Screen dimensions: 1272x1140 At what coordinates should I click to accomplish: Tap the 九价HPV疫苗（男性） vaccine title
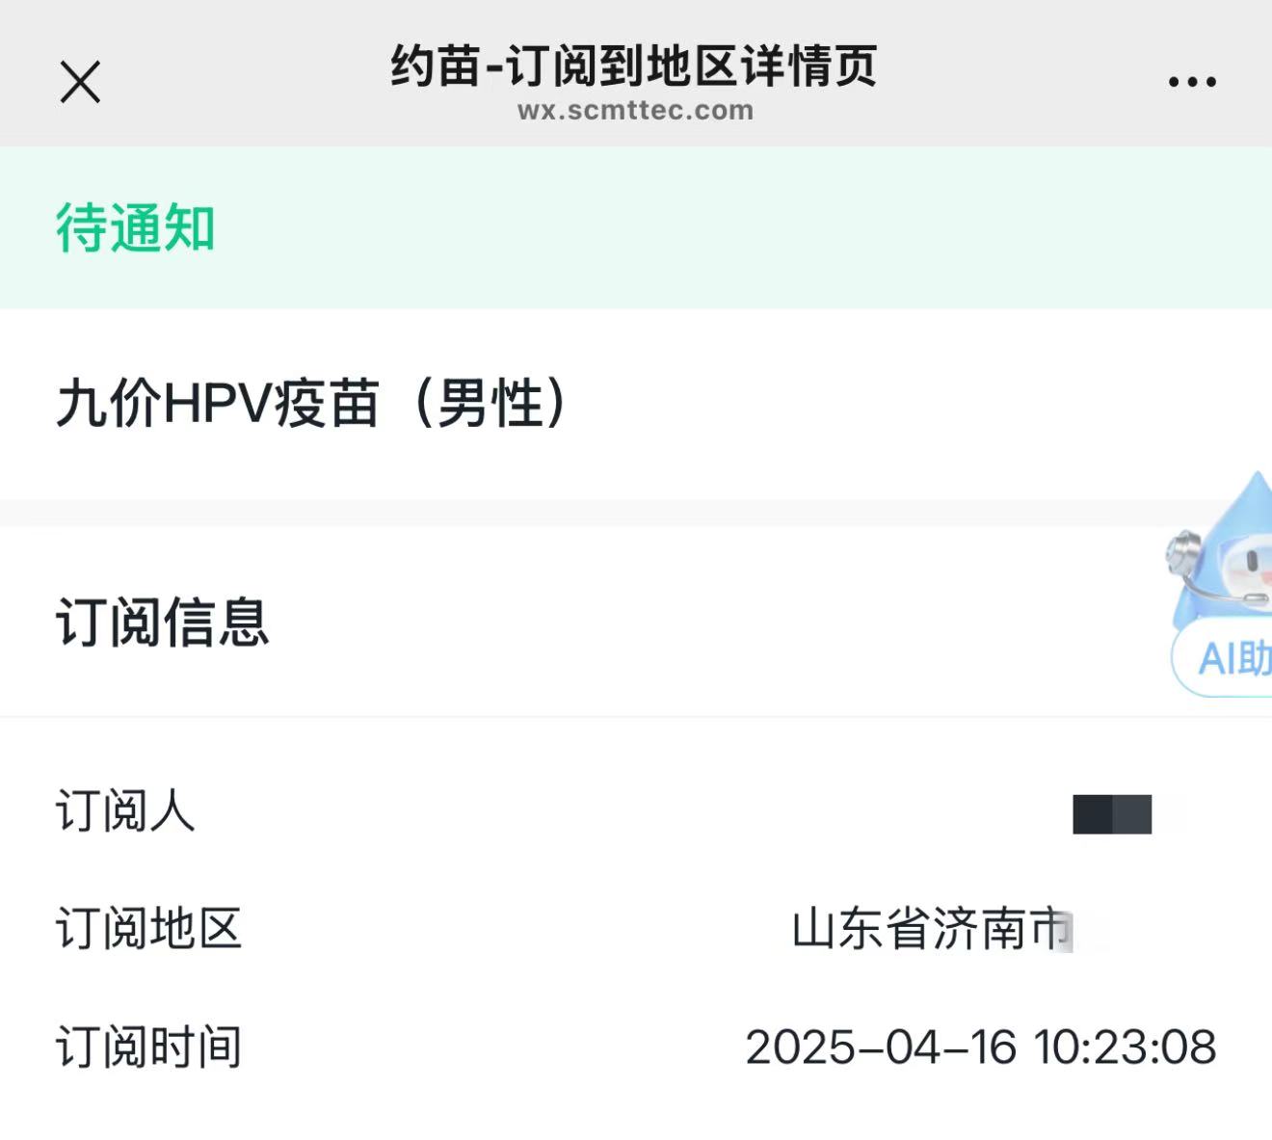313,403
